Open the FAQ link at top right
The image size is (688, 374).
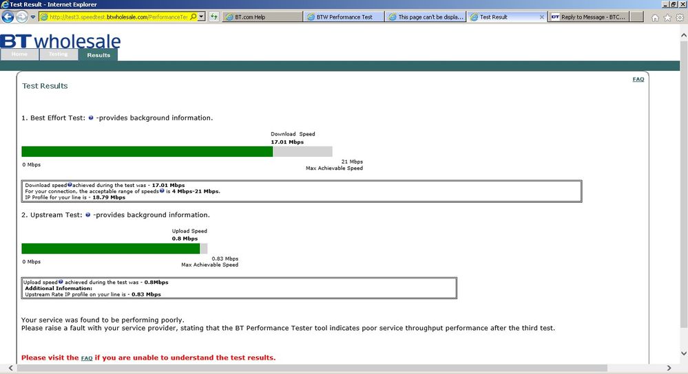click(x=638, y=79)
